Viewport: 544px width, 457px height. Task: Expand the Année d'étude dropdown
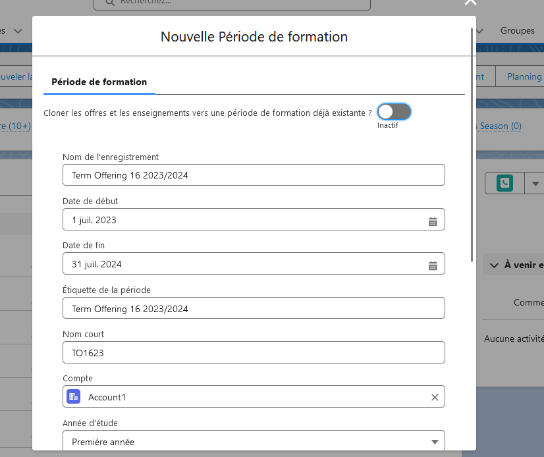pos(434,442)
